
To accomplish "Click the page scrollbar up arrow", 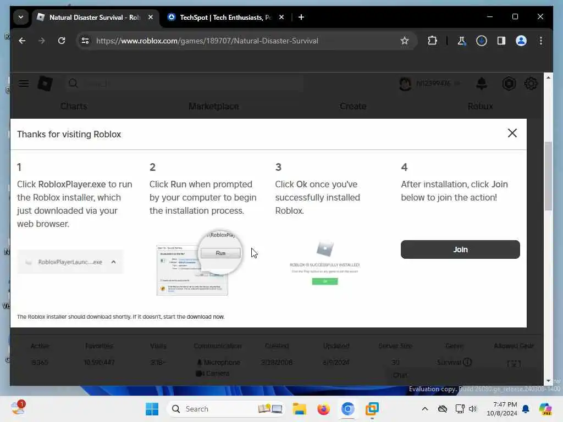I will (x=548, y=77).
